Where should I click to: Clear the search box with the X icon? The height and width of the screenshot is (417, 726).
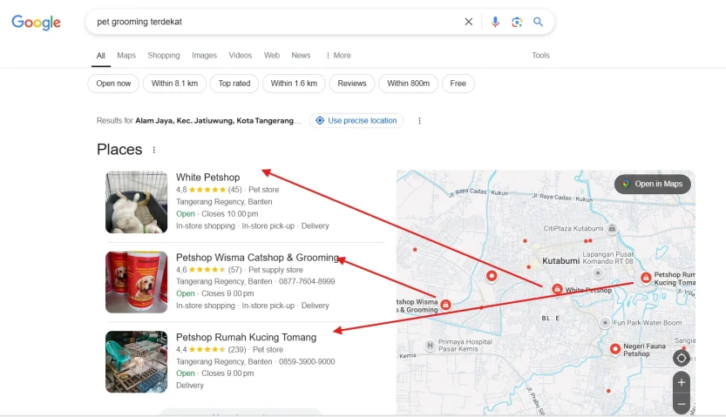pos(469,22)
